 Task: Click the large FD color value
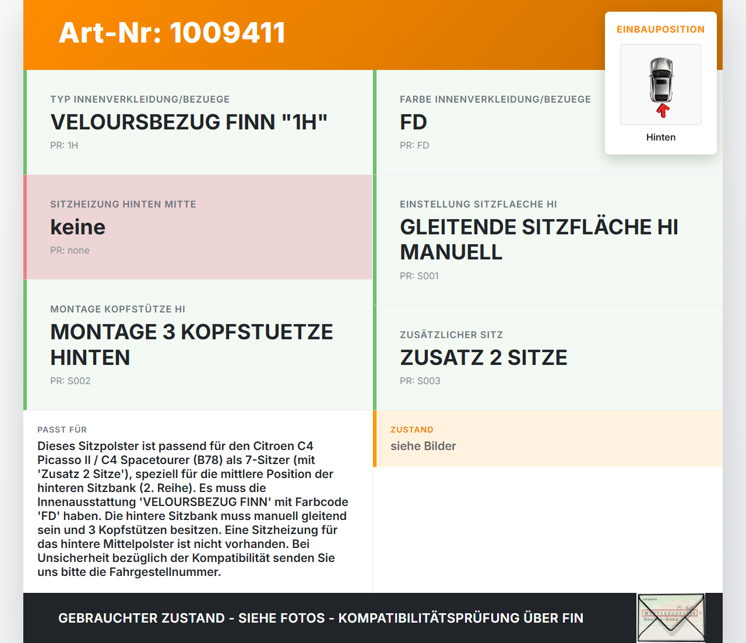(x=413, y=122)
